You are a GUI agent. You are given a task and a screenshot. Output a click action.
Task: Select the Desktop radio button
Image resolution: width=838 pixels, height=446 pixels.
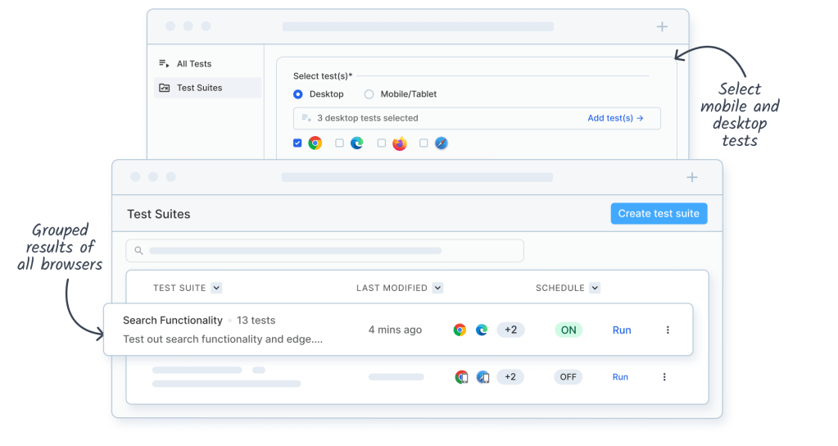(298, 94)
